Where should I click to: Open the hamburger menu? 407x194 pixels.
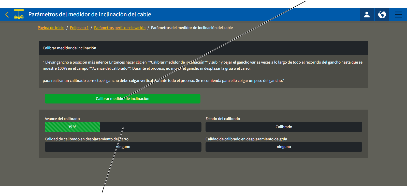(x=398, y=14)
